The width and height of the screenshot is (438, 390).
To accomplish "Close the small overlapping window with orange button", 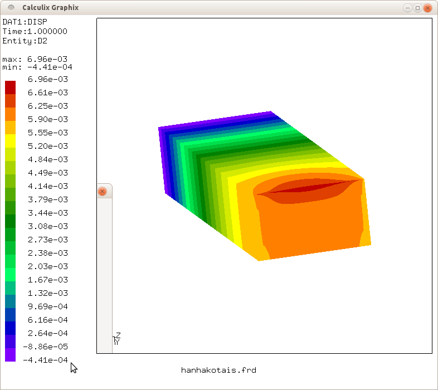I will [x=102, y=191].
